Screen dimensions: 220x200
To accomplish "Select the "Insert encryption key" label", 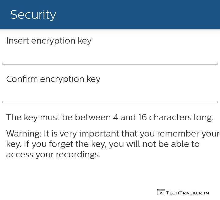I will (x=49, y=41).
